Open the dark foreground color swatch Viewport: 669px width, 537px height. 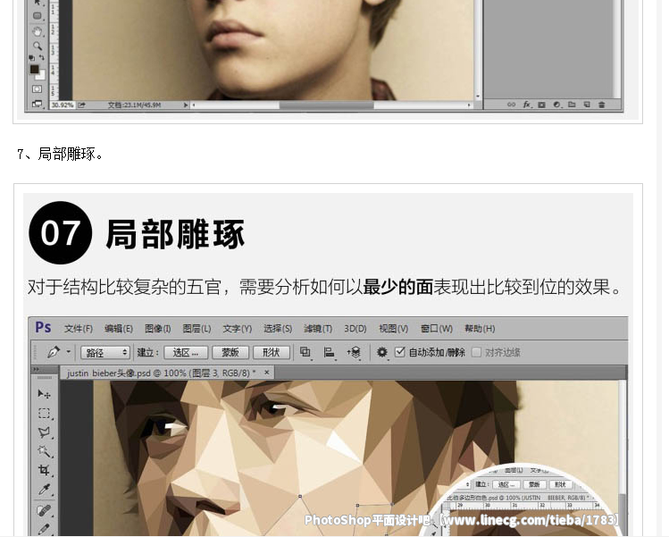pos(34,69)
